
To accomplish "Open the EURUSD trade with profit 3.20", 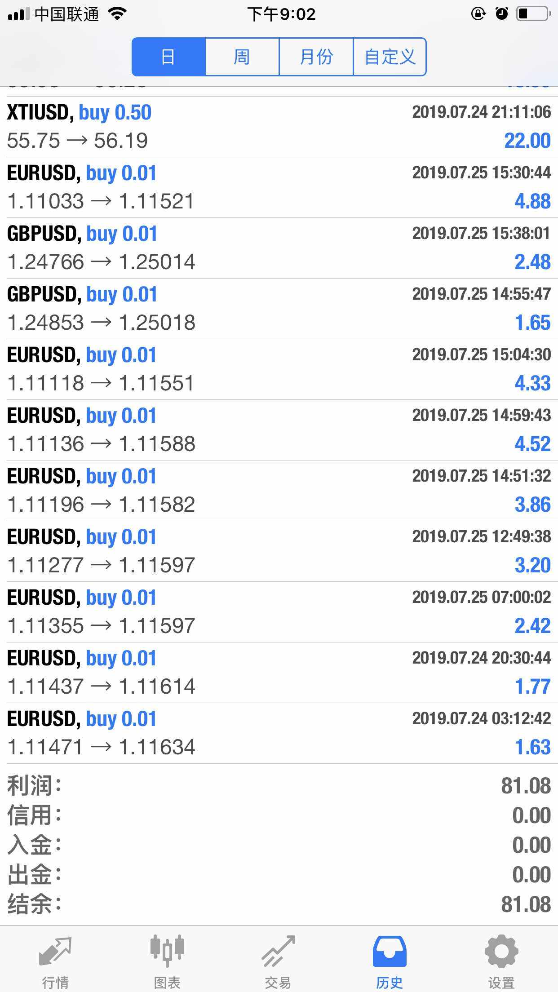I will click(x=279, y=551).
